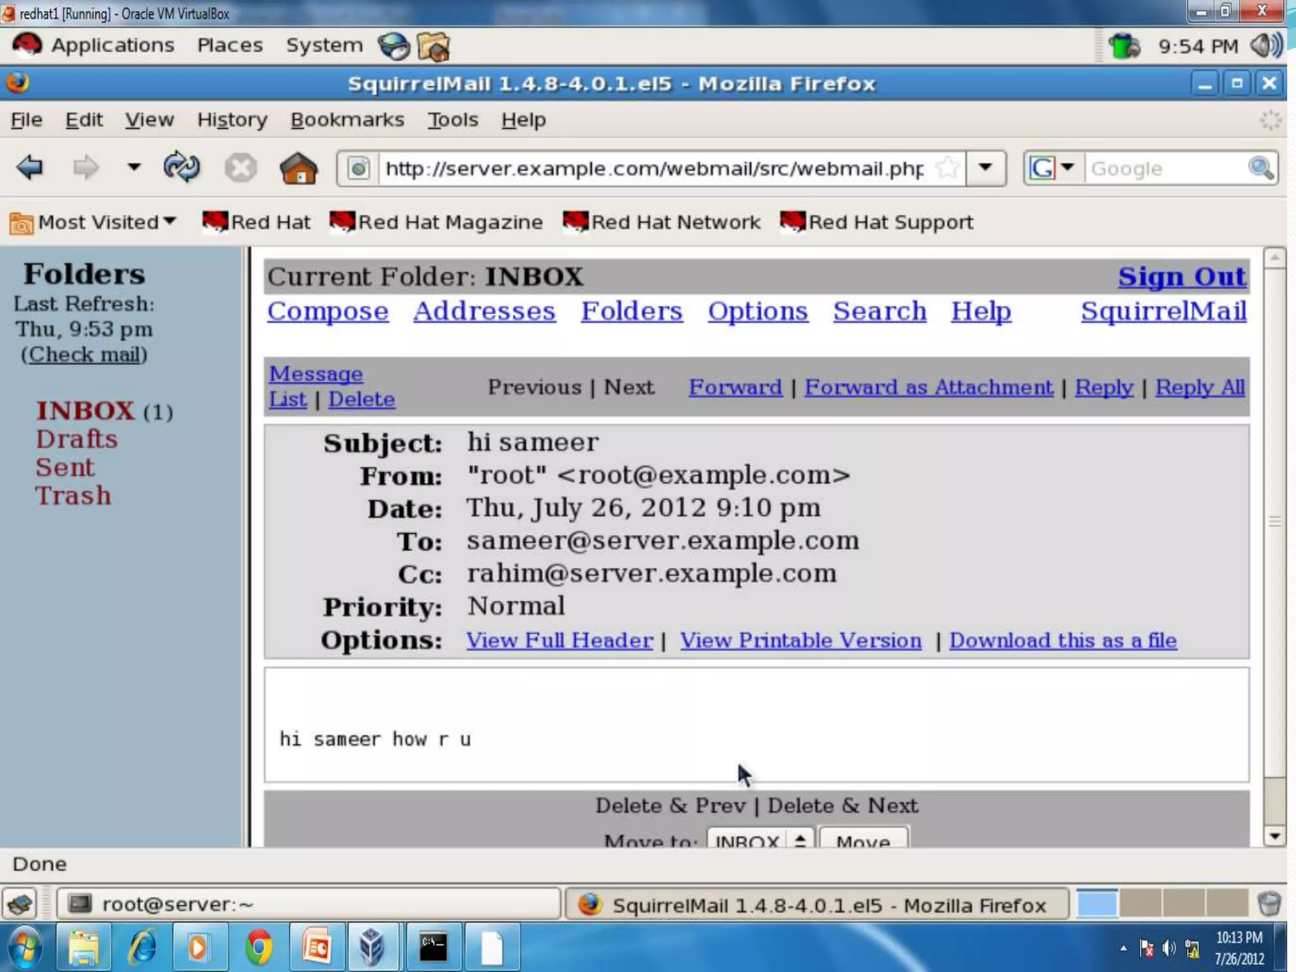
Task: Open the Drafts folder in sidebar
Action: tap(77, 439)
